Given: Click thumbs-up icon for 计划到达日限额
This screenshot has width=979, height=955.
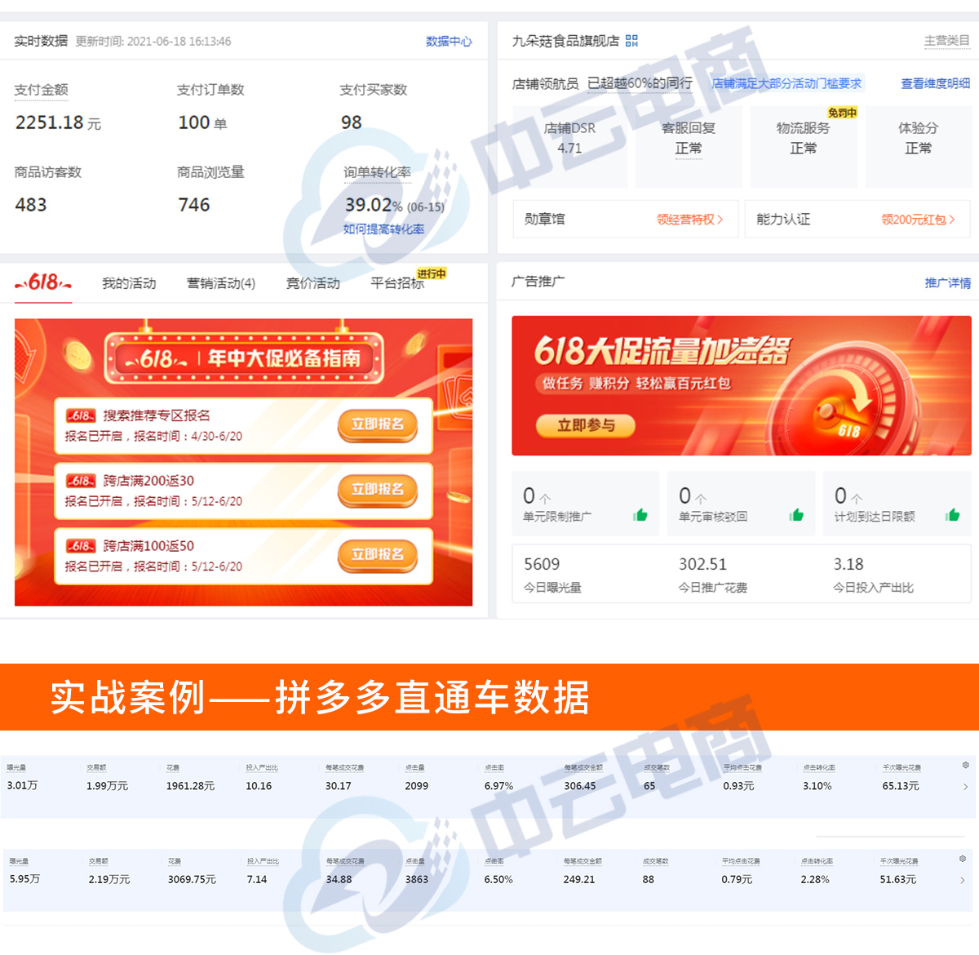Looking at the screenshot, I should coord(952,515).
